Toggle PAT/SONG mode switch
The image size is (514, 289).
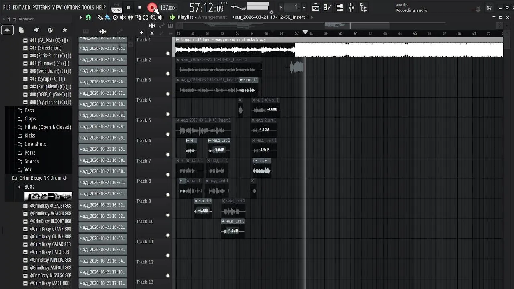116,7
